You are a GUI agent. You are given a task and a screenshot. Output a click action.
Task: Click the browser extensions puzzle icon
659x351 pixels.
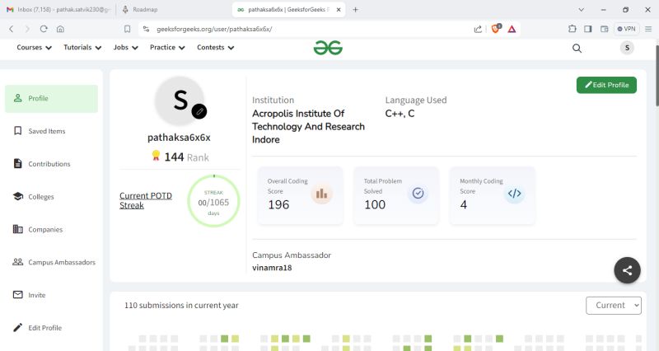[x=573, y=28]
